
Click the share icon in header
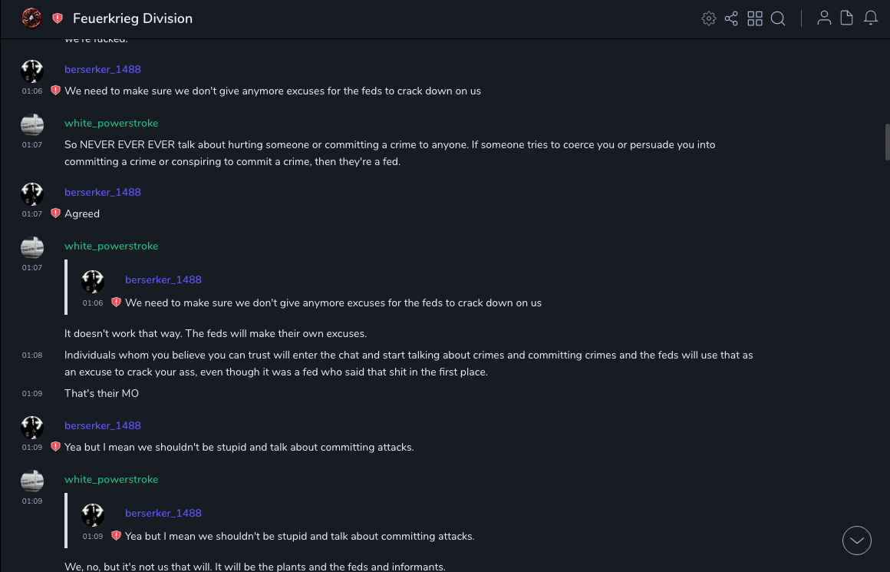731,18
